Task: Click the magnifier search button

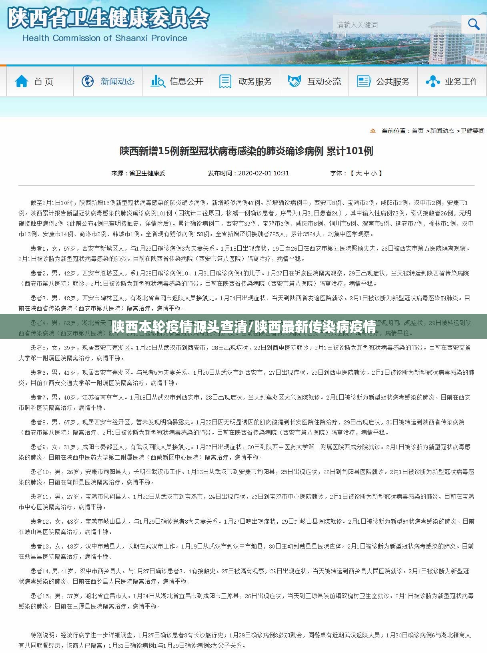Action: [474, 25]
